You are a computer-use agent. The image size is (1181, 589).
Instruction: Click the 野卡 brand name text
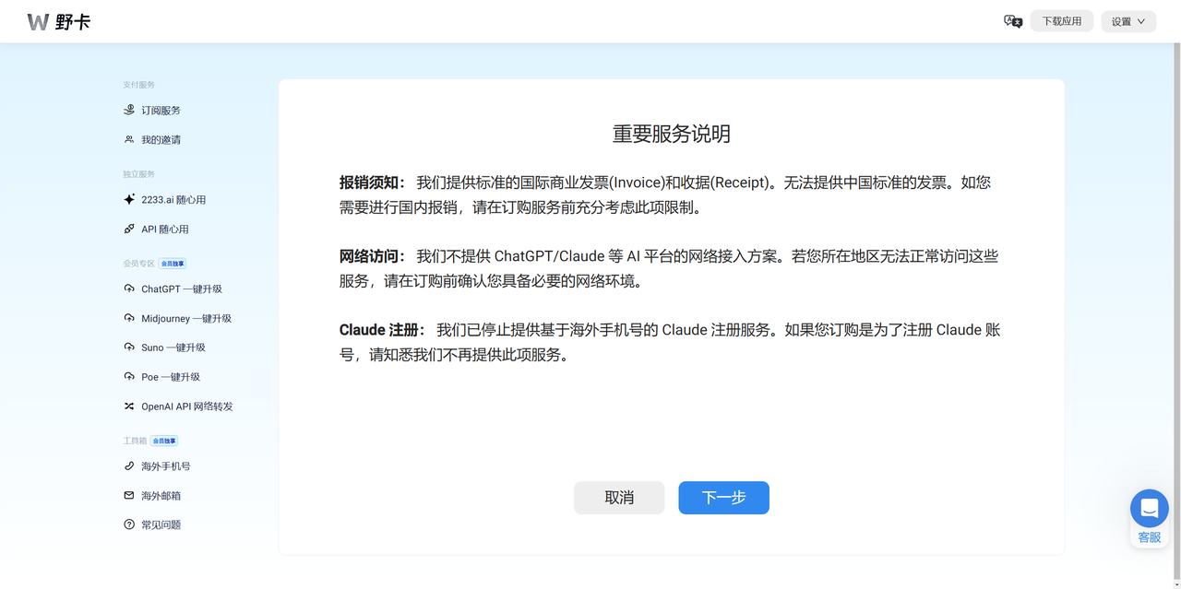[73, 21]
